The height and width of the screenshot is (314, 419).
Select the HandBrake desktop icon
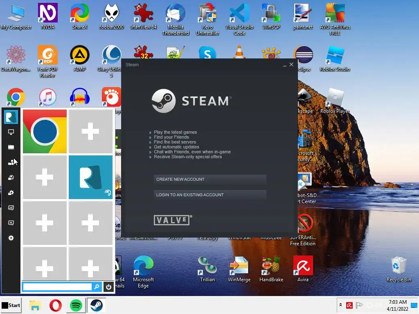pyautogui.click(x=271, y=269)
